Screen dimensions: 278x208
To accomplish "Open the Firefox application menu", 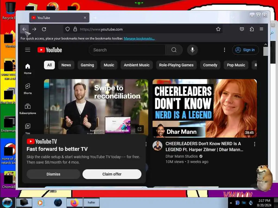I will (261, 29).
